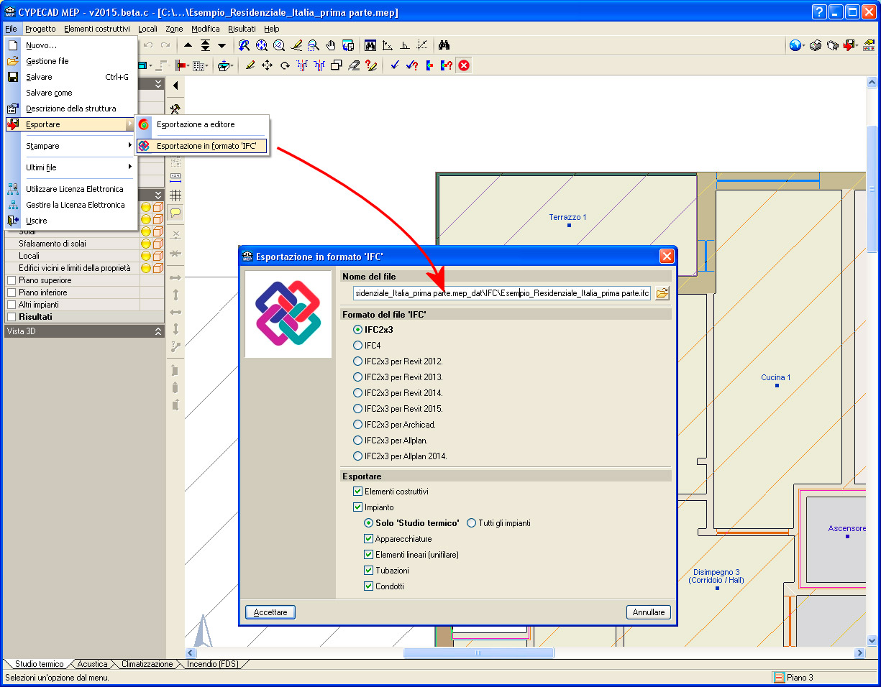The height and width of the screenshot is (687, 881).
Task: Uncheck Elementi costruttivi checkbox
Action: pyautogui.click(x=357, y=492)
